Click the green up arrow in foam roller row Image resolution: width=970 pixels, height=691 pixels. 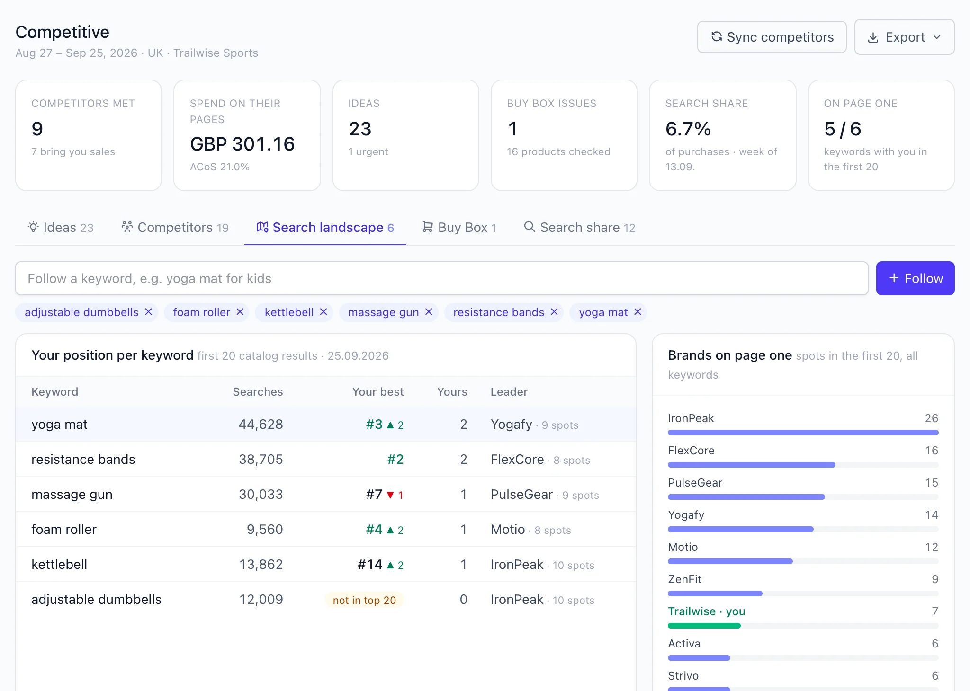point(390,530)
